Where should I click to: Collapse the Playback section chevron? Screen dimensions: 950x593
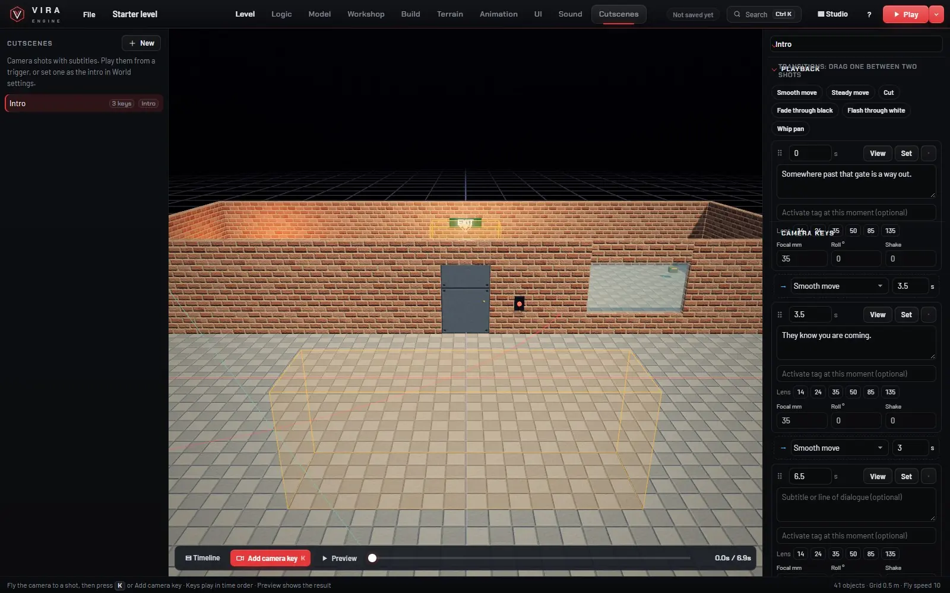click(774, 69)
